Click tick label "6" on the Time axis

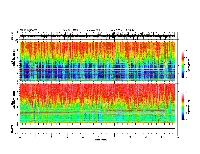(x=115, y=137)
